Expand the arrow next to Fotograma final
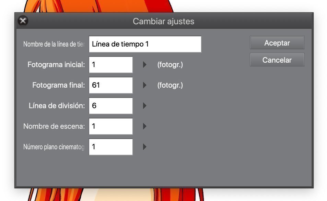 [144, 85]
